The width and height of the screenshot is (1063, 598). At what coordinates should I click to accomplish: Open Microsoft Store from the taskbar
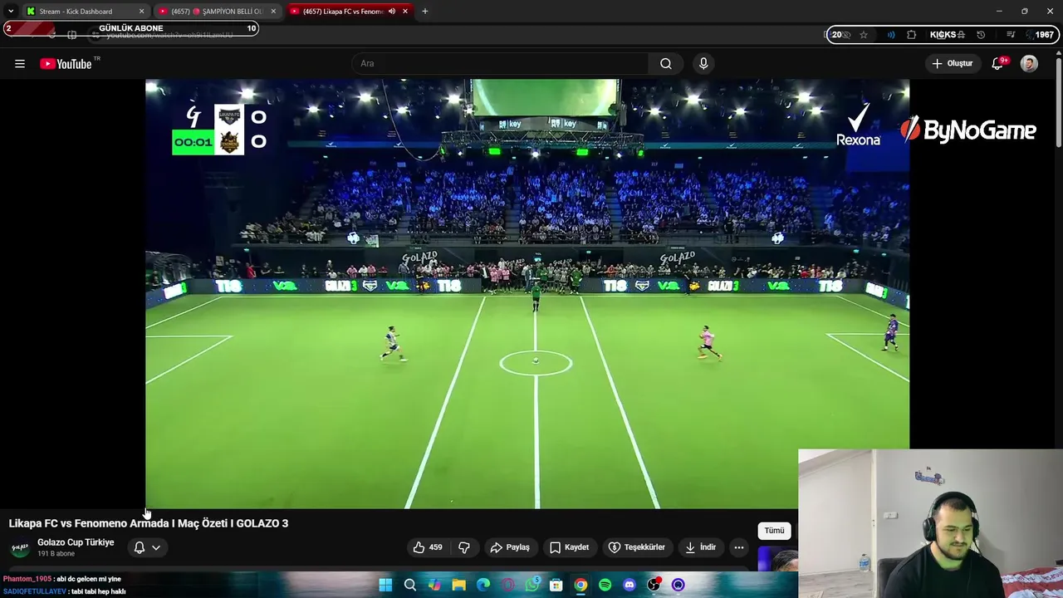coord(556,586)
